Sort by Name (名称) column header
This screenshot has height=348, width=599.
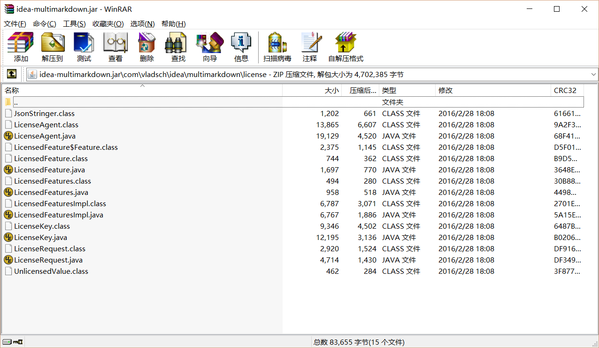tap(142, 91)
